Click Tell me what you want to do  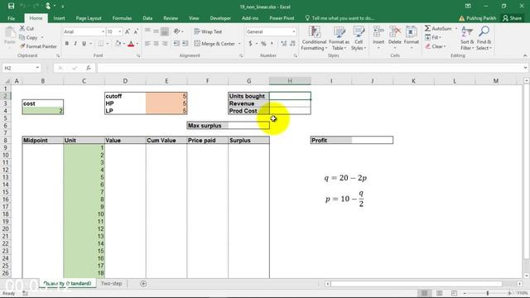(340, 18)
